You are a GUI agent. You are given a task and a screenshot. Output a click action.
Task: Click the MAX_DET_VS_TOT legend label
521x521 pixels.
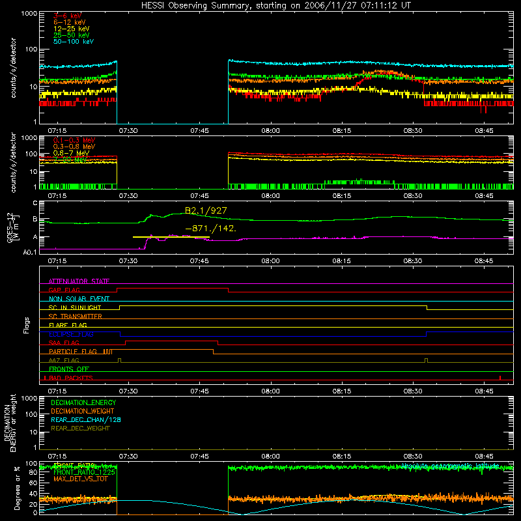tap(81, 479)
